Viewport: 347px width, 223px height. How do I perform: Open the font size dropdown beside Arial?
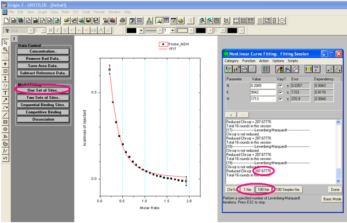coord(43,30)
